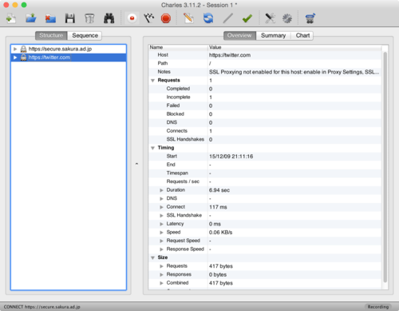Save session with the floppy disk icon
The width and height of the screenshot is (399, 311).
click(x=70, y=18)
